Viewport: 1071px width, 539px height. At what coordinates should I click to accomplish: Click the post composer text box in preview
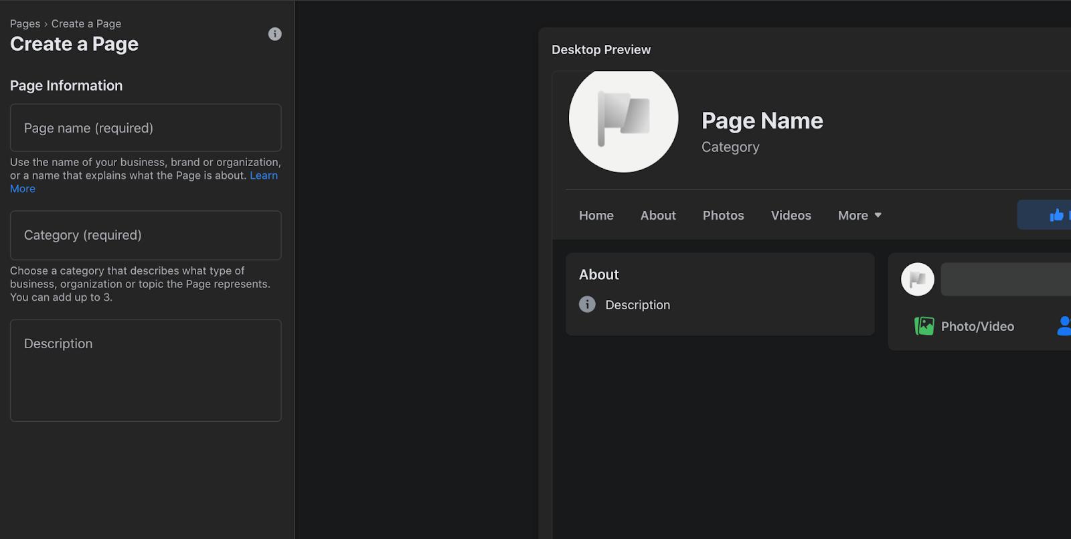click(1005, 279)
